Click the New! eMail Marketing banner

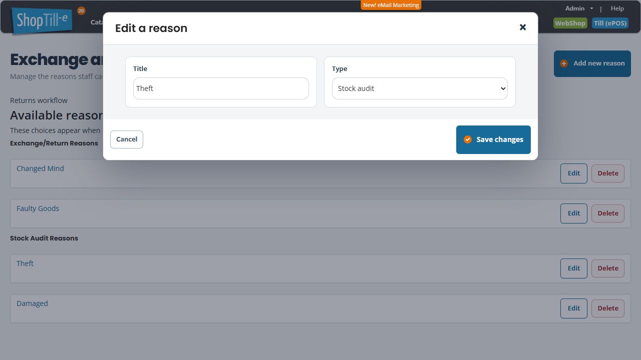coord(391,5)
